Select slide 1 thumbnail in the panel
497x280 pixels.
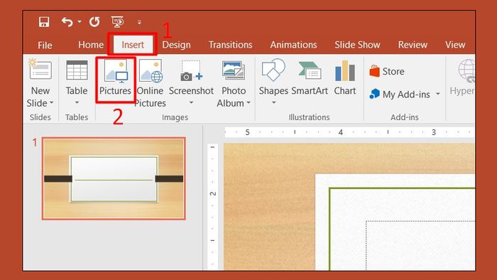114,178
